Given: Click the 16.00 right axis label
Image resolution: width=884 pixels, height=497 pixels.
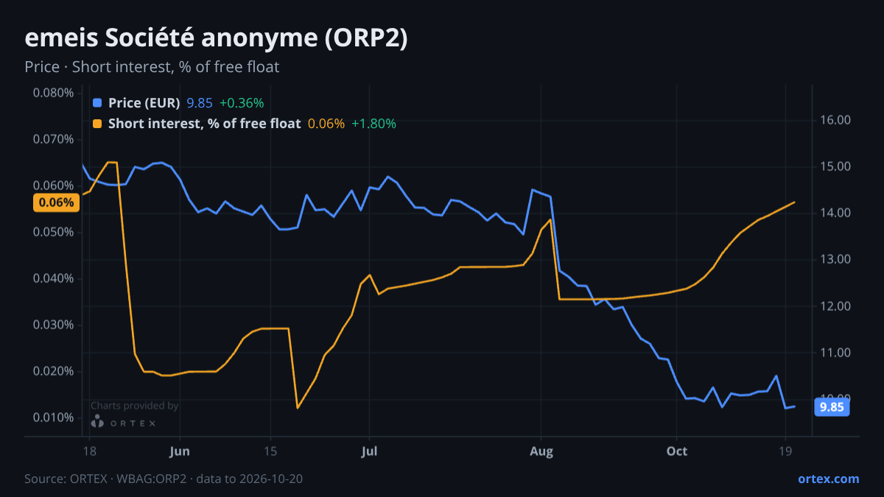Looking at the screenshot, I should click(835, 120).
